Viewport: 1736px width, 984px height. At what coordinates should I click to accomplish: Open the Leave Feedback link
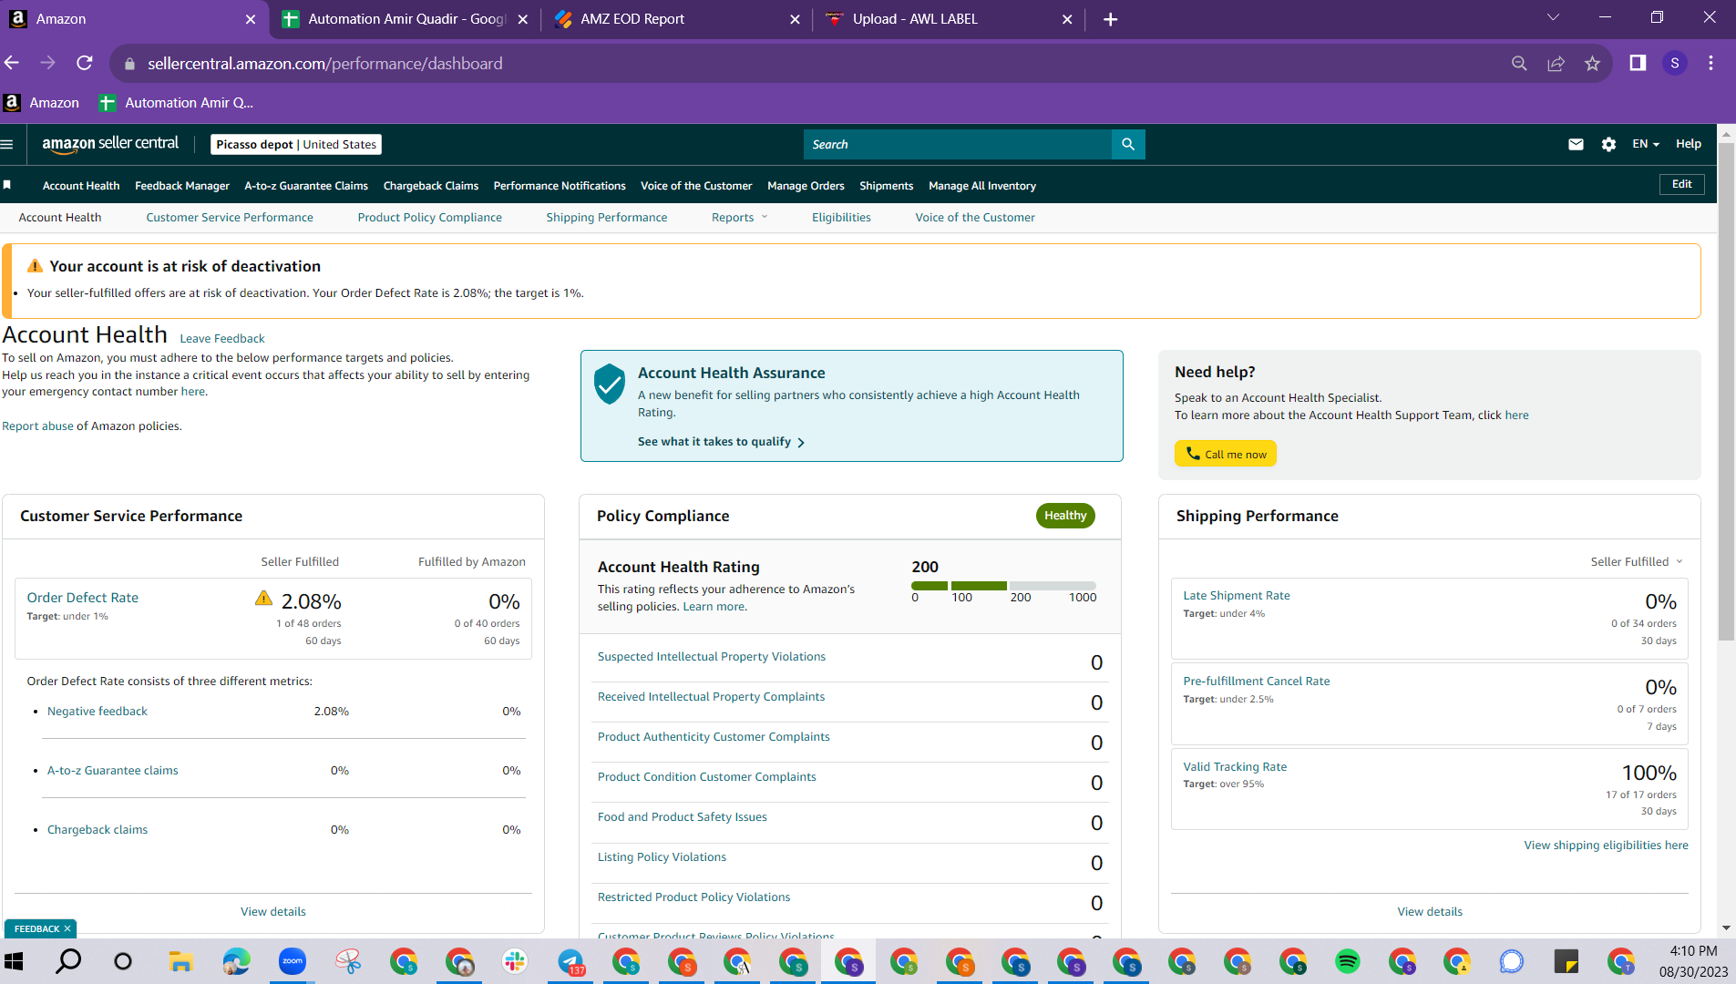222,338
